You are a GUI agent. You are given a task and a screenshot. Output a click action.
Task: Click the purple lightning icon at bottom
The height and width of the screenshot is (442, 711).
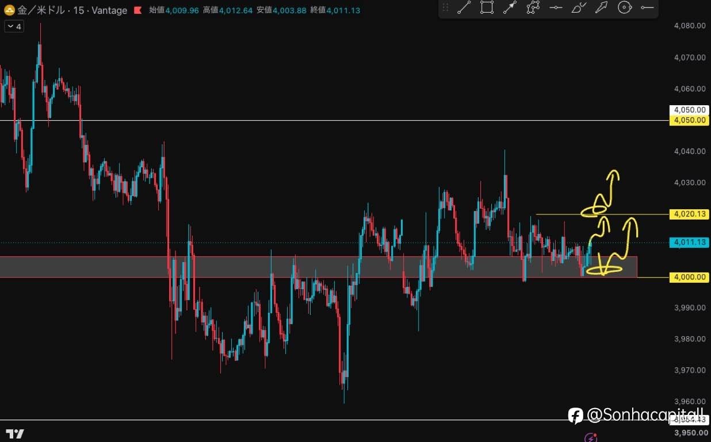point(591,438)
